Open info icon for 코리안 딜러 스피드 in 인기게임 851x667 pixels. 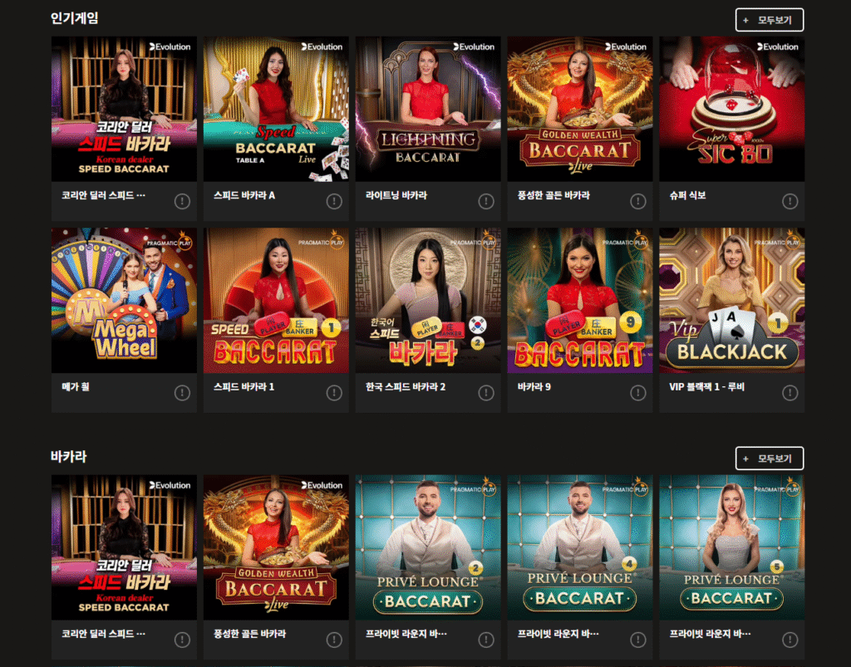click(182, 201)
